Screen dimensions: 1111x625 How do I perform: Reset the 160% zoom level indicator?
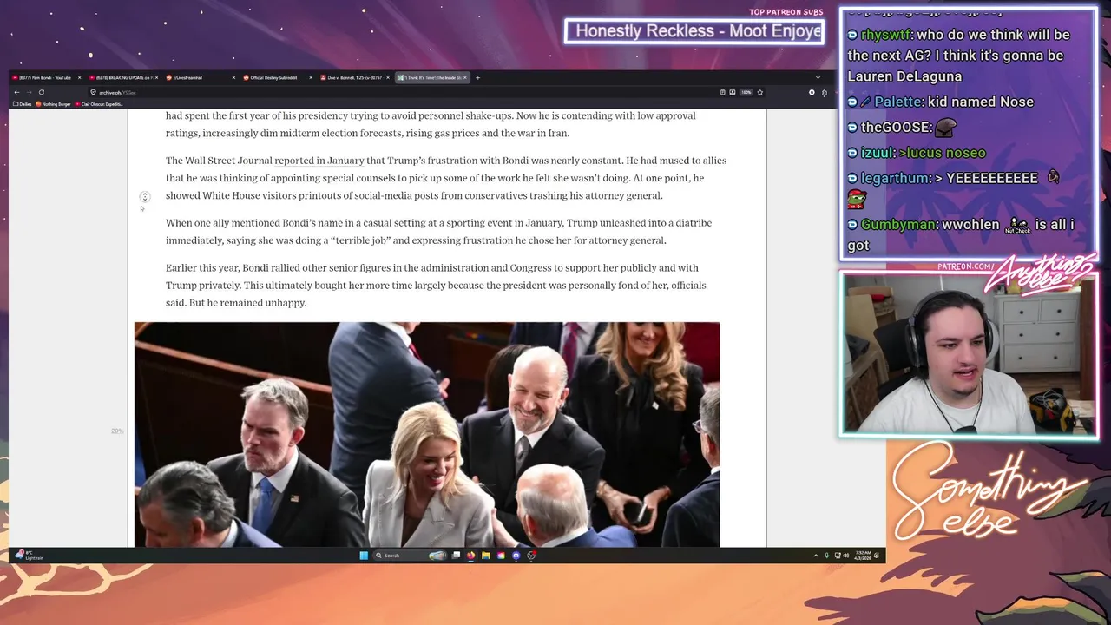pyautogui.click(x=746, y=92)
